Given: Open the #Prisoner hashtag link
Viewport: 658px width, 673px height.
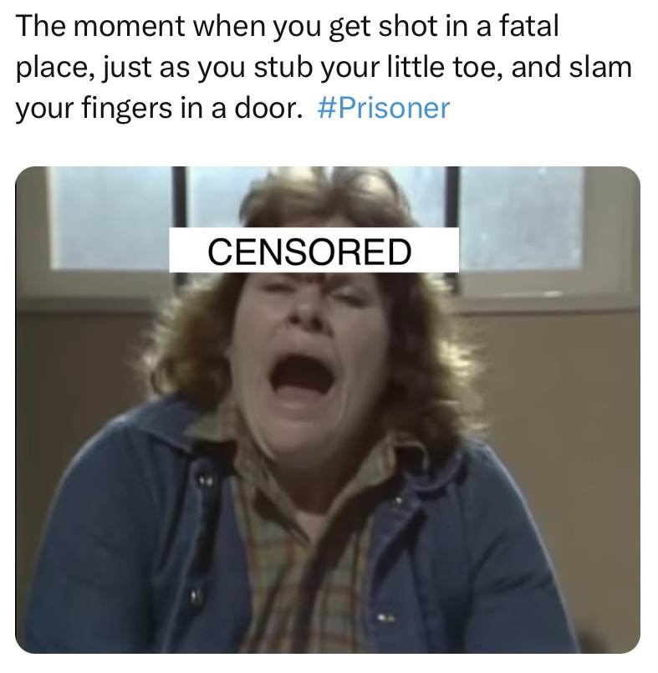Looking at the screenshot, I should pyautogui.click(x=383, y=108).
